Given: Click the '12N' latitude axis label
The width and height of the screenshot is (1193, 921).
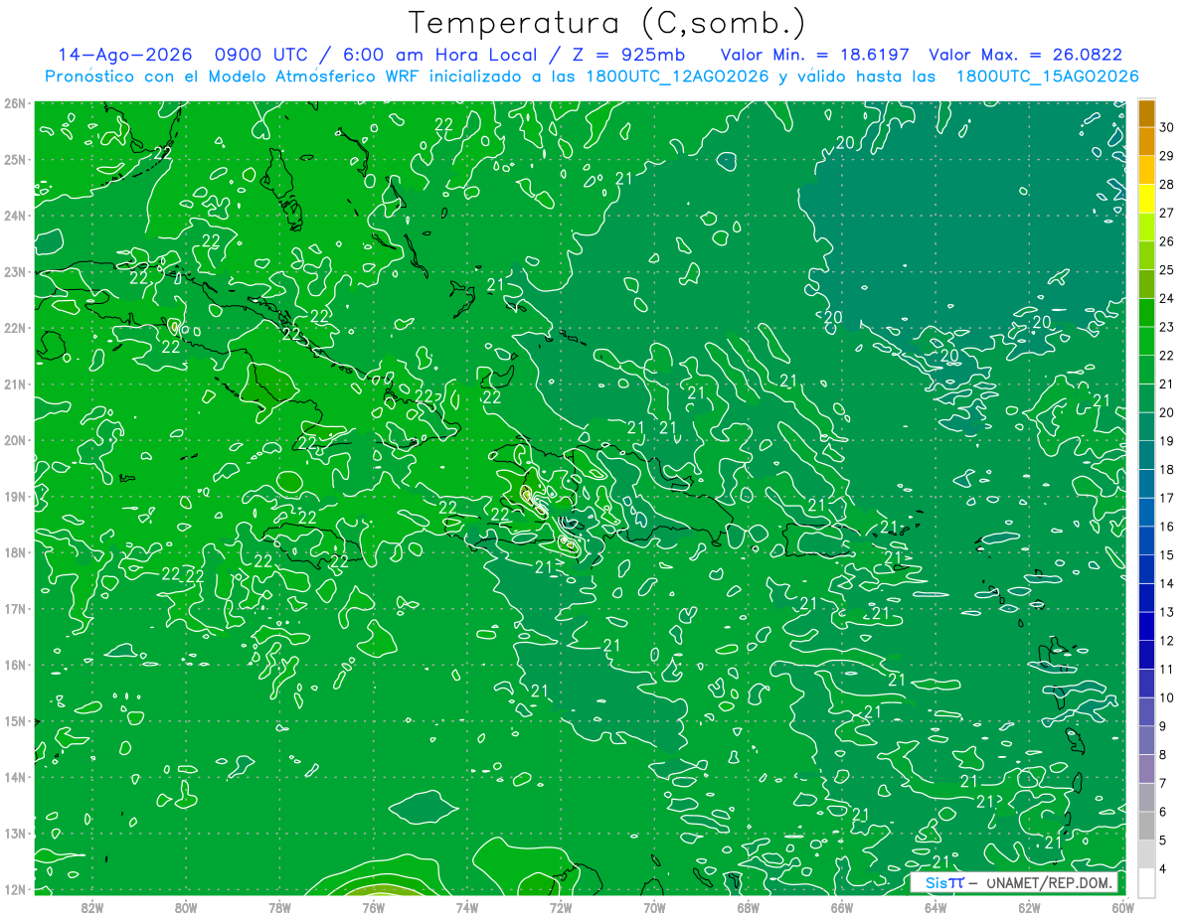Looking at the screenshot, I should pos(14,889).
